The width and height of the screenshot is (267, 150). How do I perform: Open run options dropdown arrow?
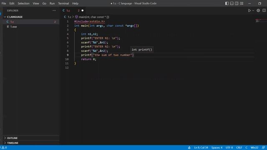pos(253,10)
